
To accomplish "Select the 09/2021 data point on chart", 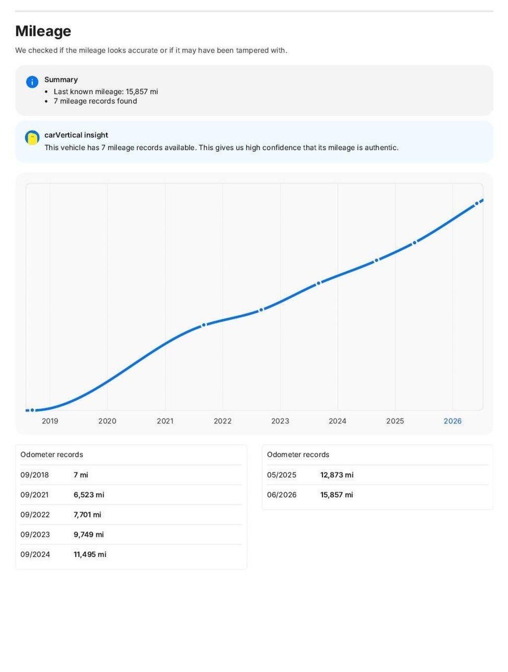I will click(203, 325).
